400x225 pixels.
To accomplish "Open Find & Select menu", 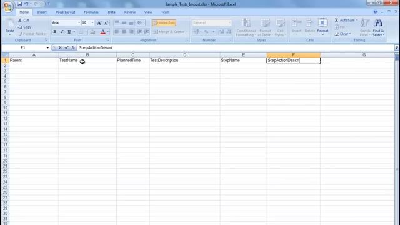I will (x=378, y=27).
